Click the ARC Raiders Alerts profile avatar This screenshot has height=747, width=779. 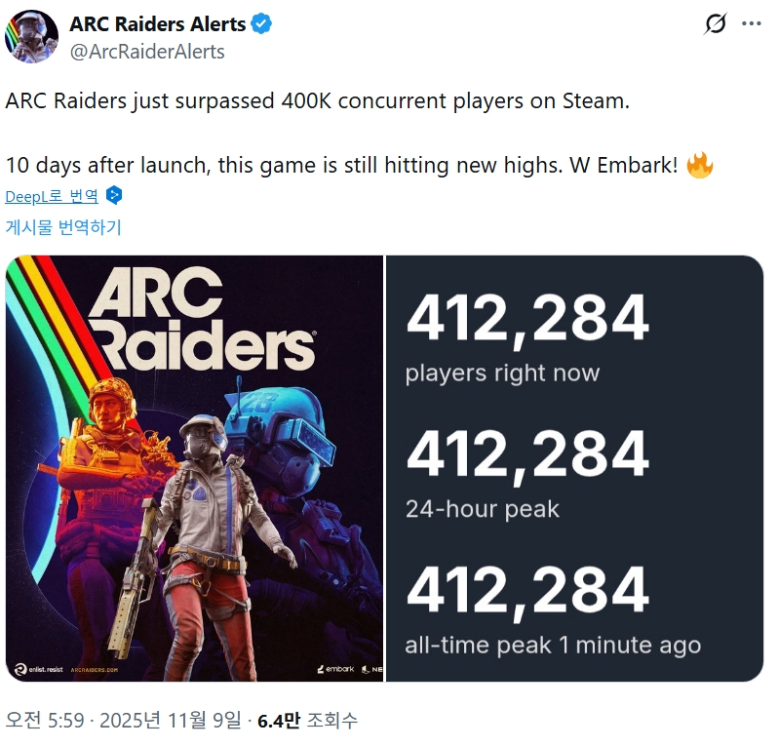[x=28, y=36]
